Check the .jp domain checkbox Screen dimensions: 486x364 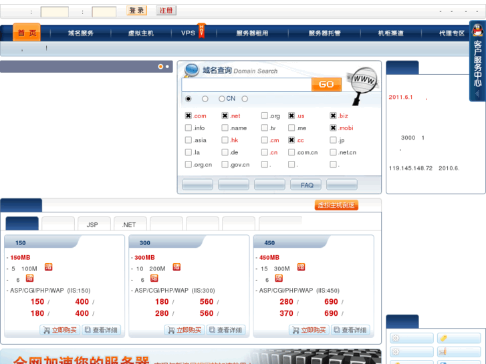[x=333, y=140]
